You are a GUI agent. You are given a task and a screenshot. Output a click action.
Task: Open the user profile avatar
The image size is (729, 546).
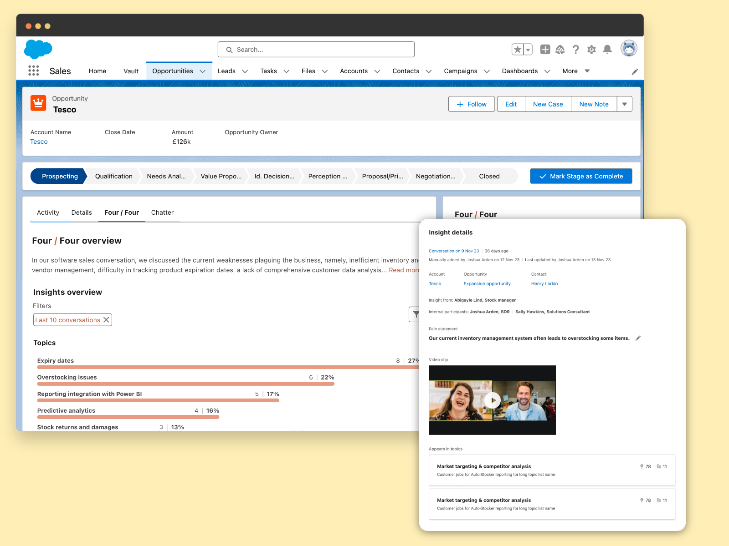point(629,48)
